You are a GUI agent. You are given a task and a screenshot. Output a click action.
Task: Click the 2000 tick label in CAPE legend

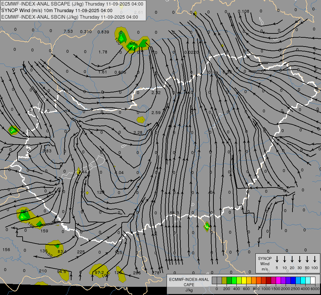tap(285, 289)
